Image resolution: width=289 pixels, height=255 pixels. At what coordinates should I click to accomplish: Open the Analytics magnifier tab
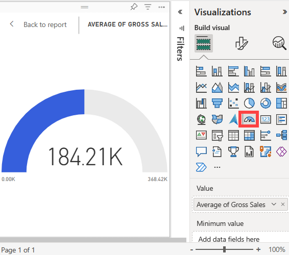(x=279, y=43)
